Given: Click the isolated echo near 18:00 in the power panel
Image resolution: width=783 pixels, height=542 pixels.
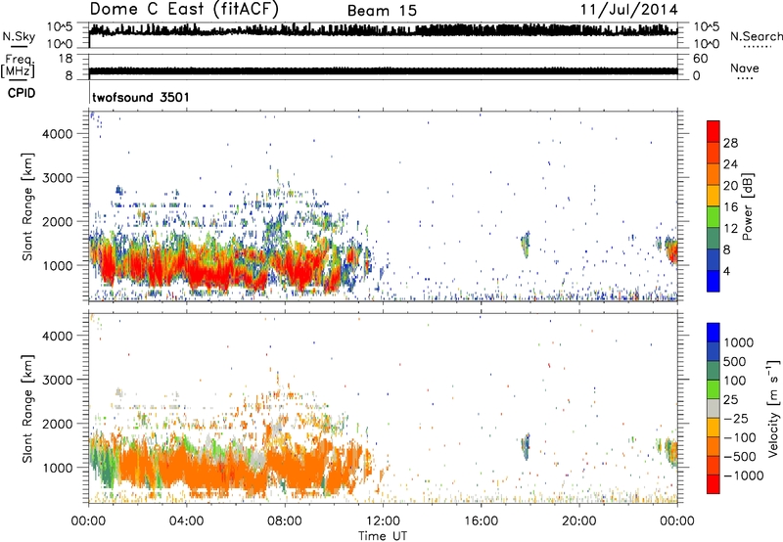Looking at the screenshot, I should point(526,244).
